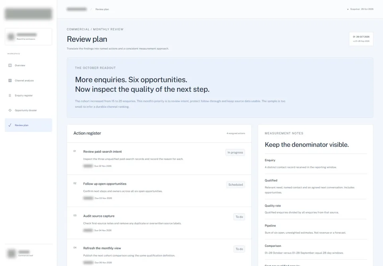
Task: Open the Overview page
Action: point(28,65)
